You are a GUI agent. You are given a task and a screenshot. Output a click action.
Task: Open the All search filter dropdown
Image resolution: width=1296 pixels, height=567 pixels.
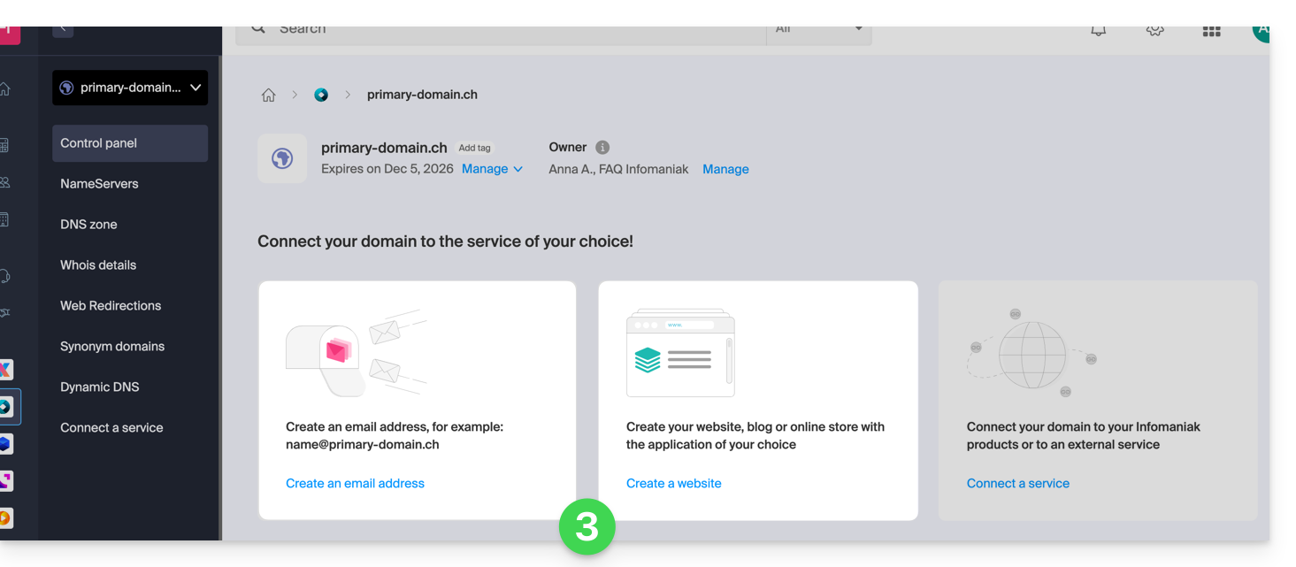pos(818,31)
